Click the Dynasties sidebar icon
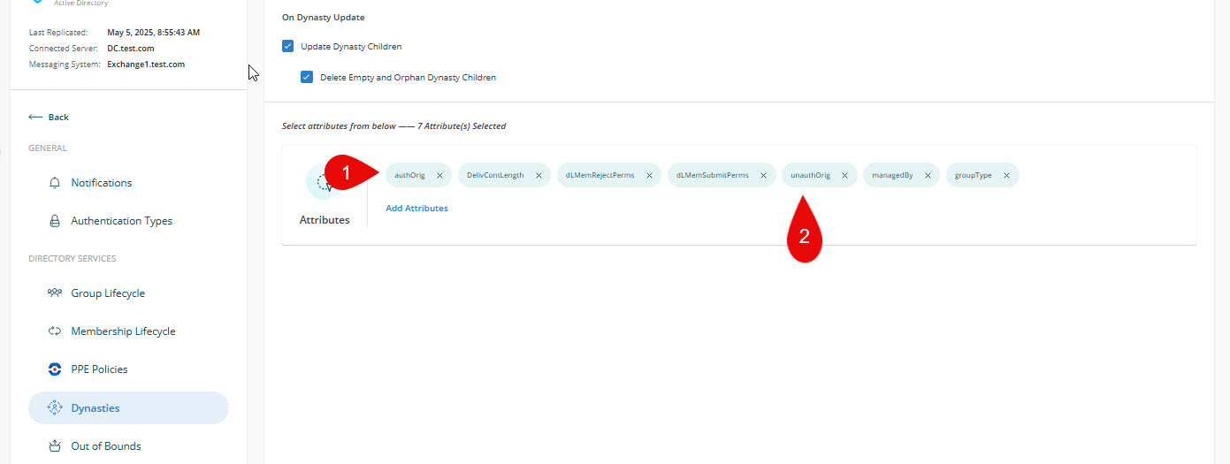The width and height of the screenshot is (1230, 464). tap(55, 408)
